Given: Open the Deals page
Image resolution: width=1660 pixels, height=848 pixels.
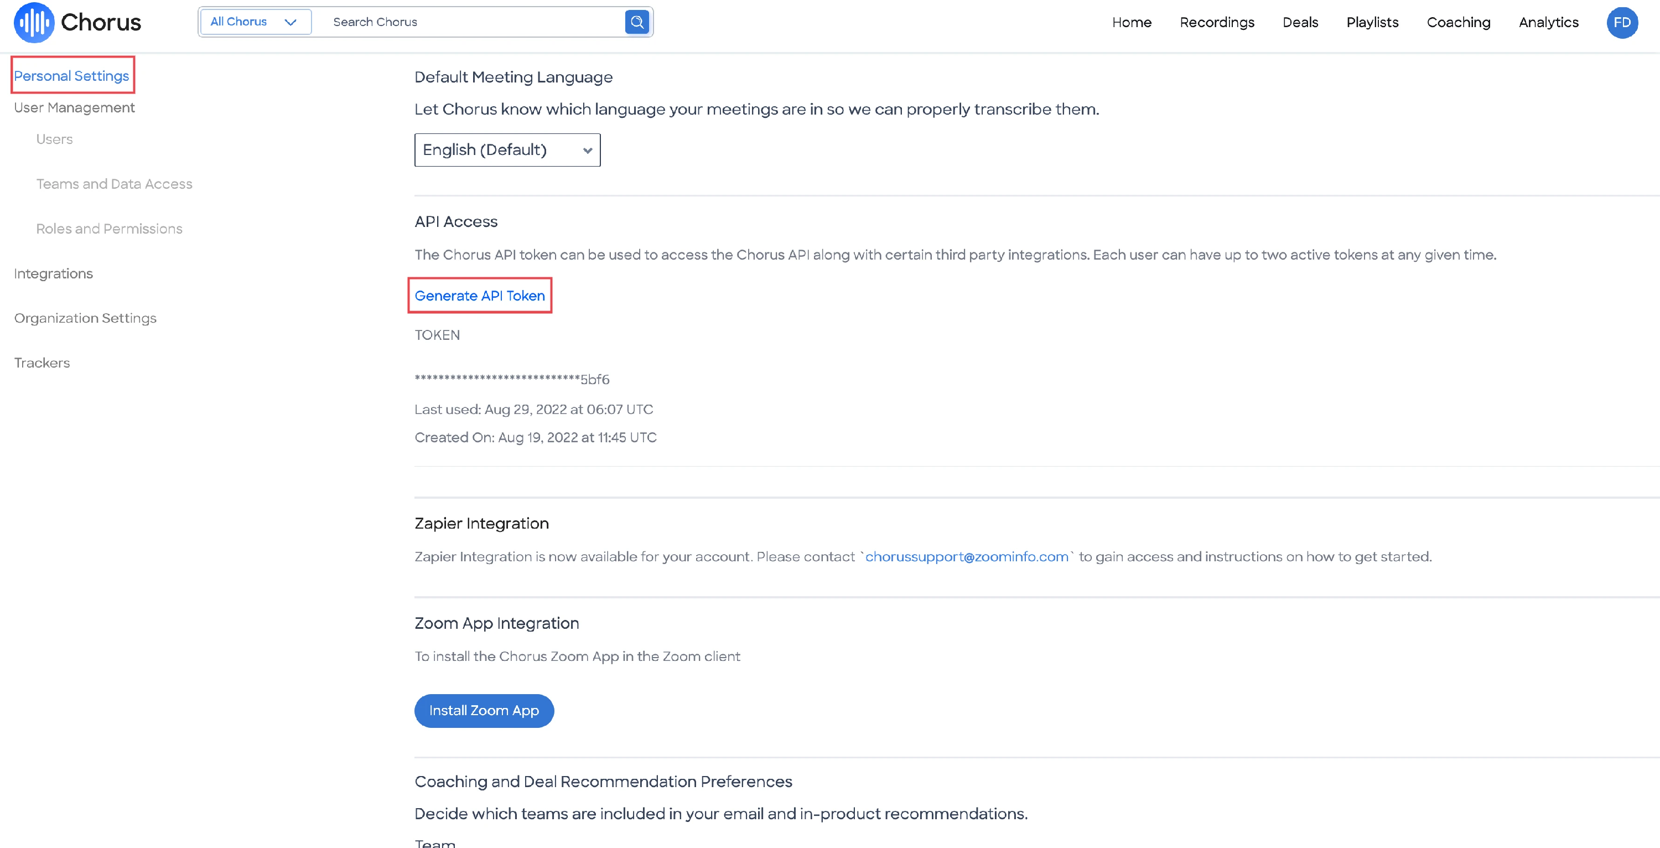Looking at the screenshot, I should [x=1300, y=23].
